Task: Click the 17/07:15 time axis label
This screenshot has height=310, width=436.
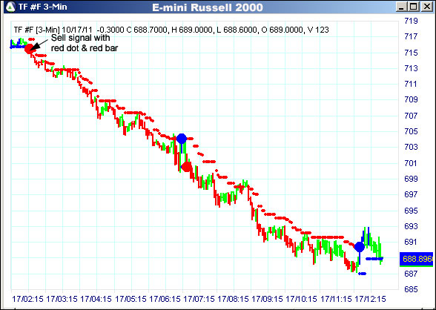Action: pyautogui.click(x=199, y=299)
